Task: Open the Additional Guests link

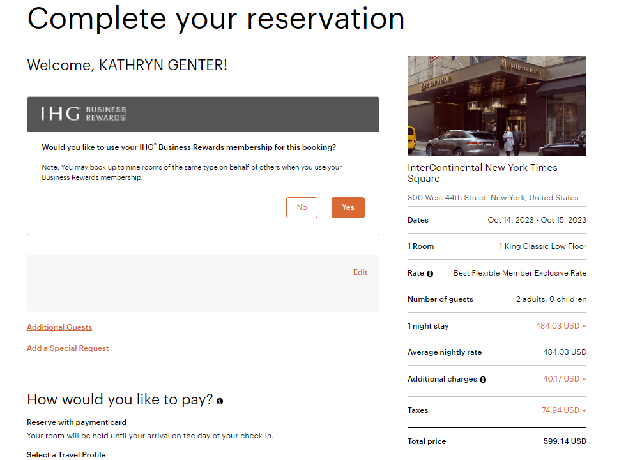Action: coord(59,327)
